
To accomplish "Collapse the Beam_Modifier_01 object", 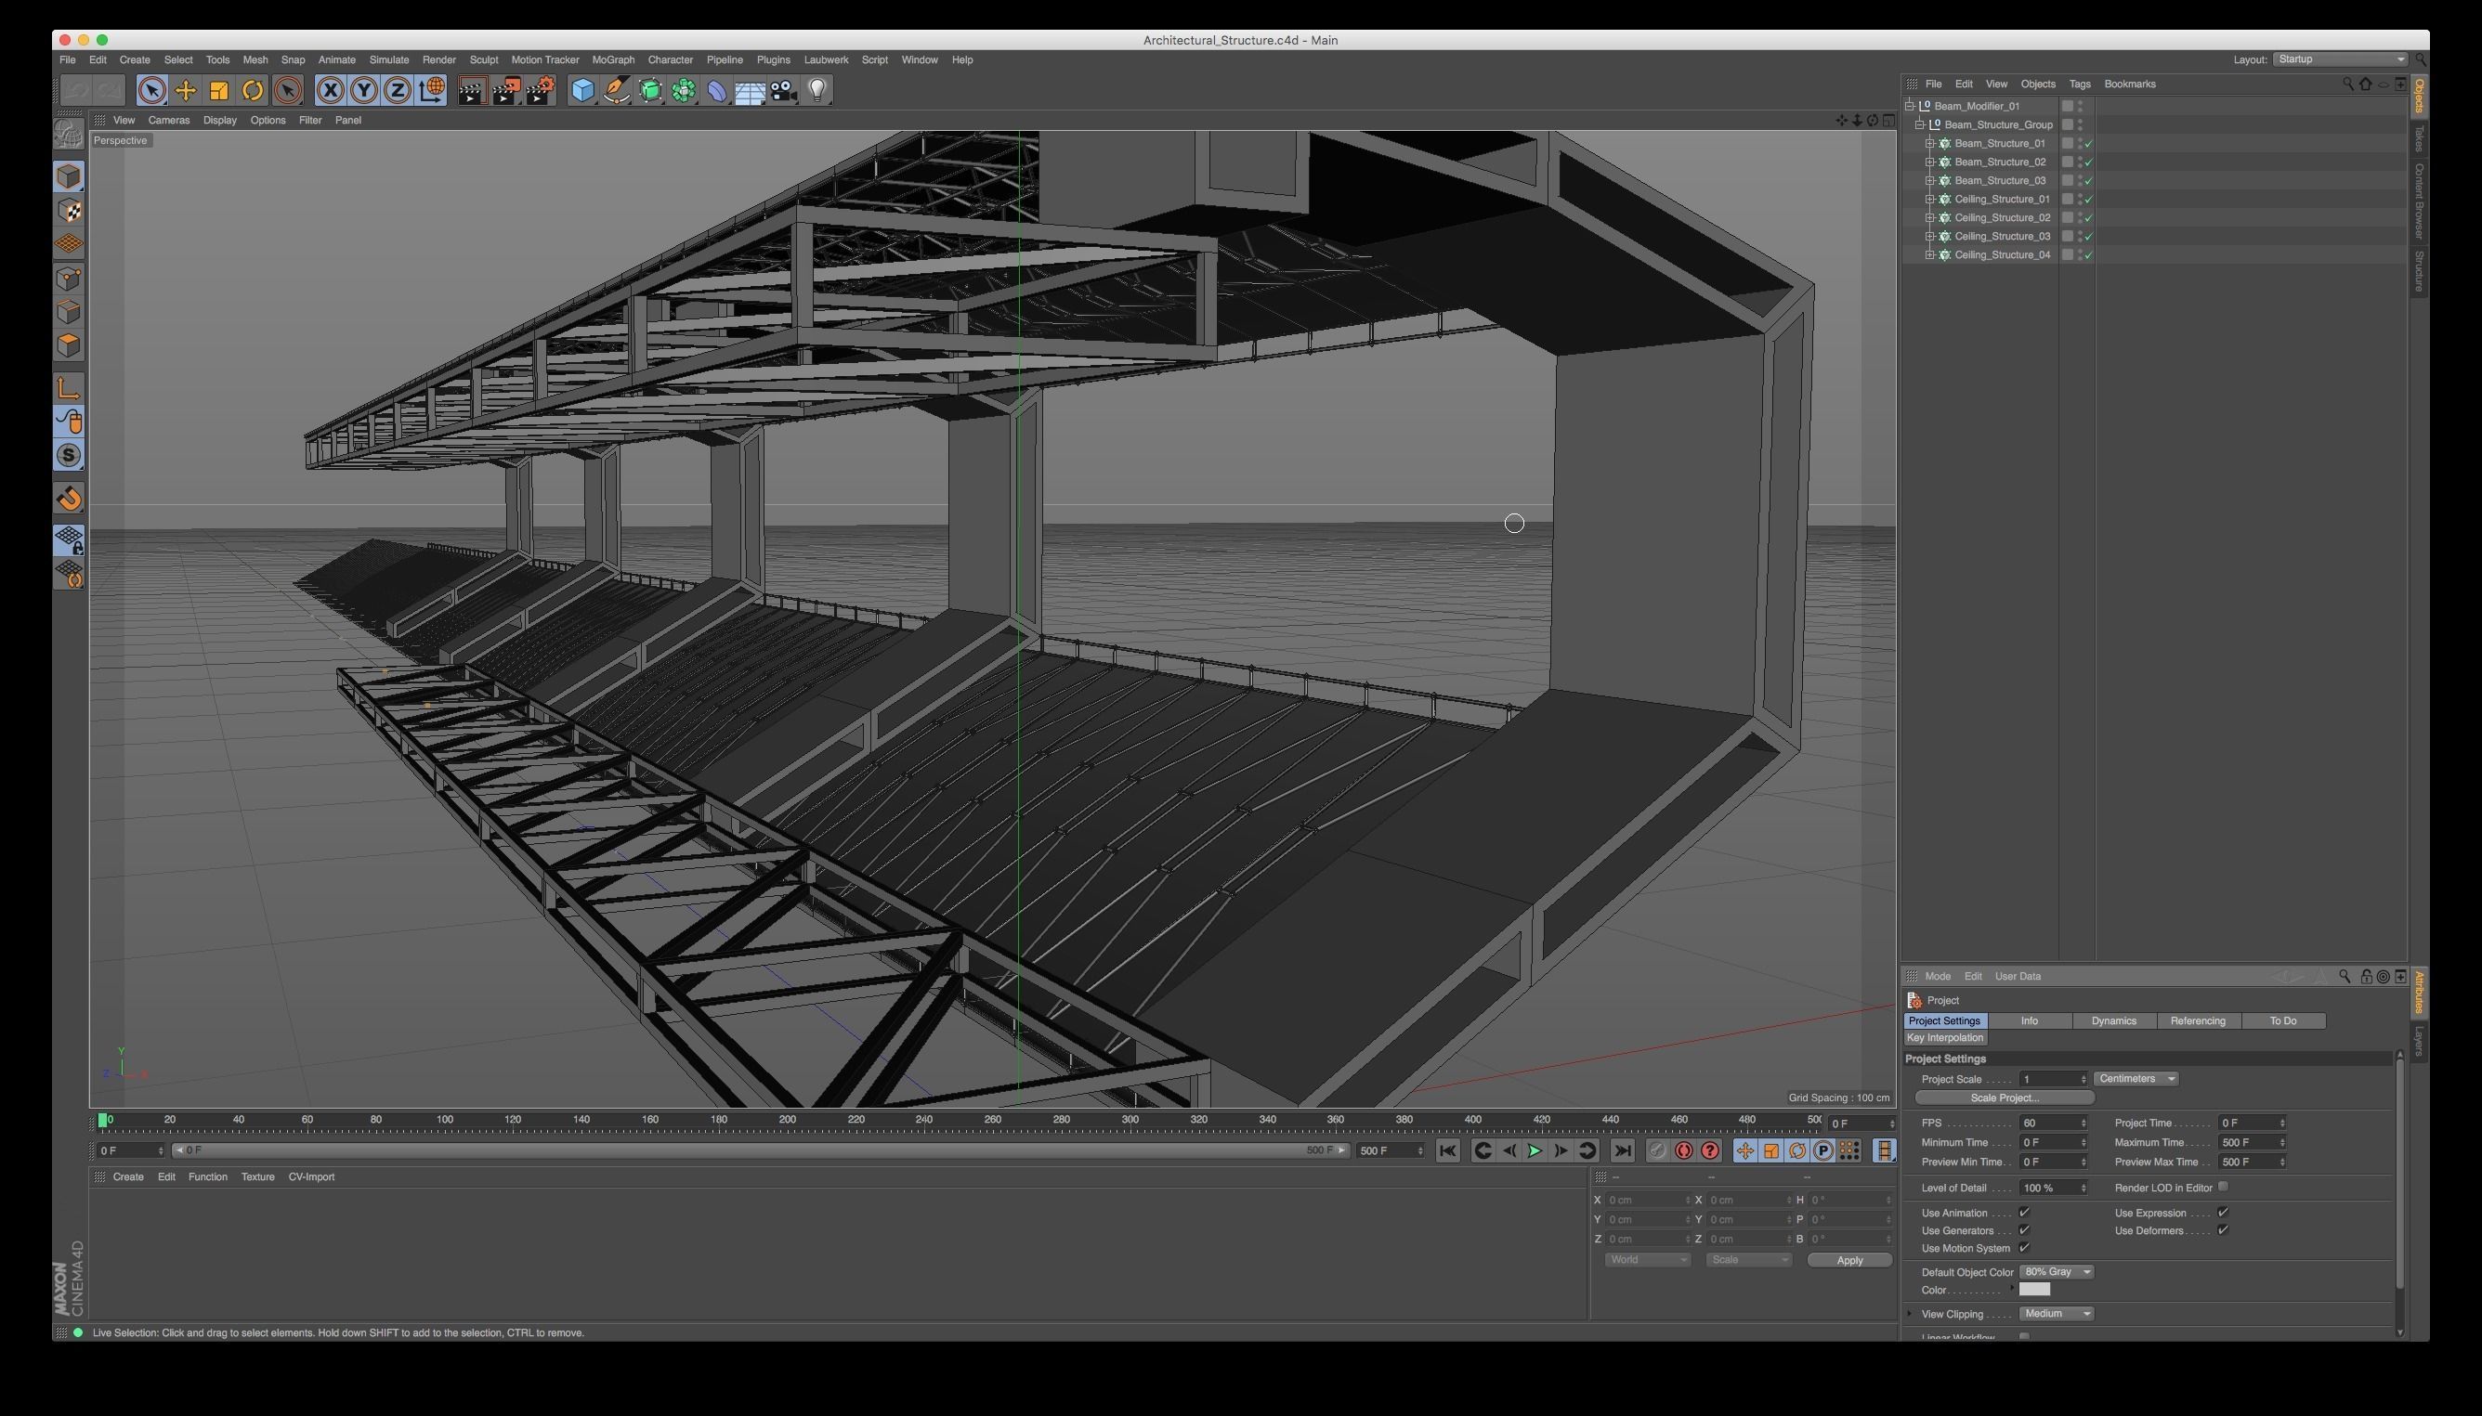I will (1910, 106).
